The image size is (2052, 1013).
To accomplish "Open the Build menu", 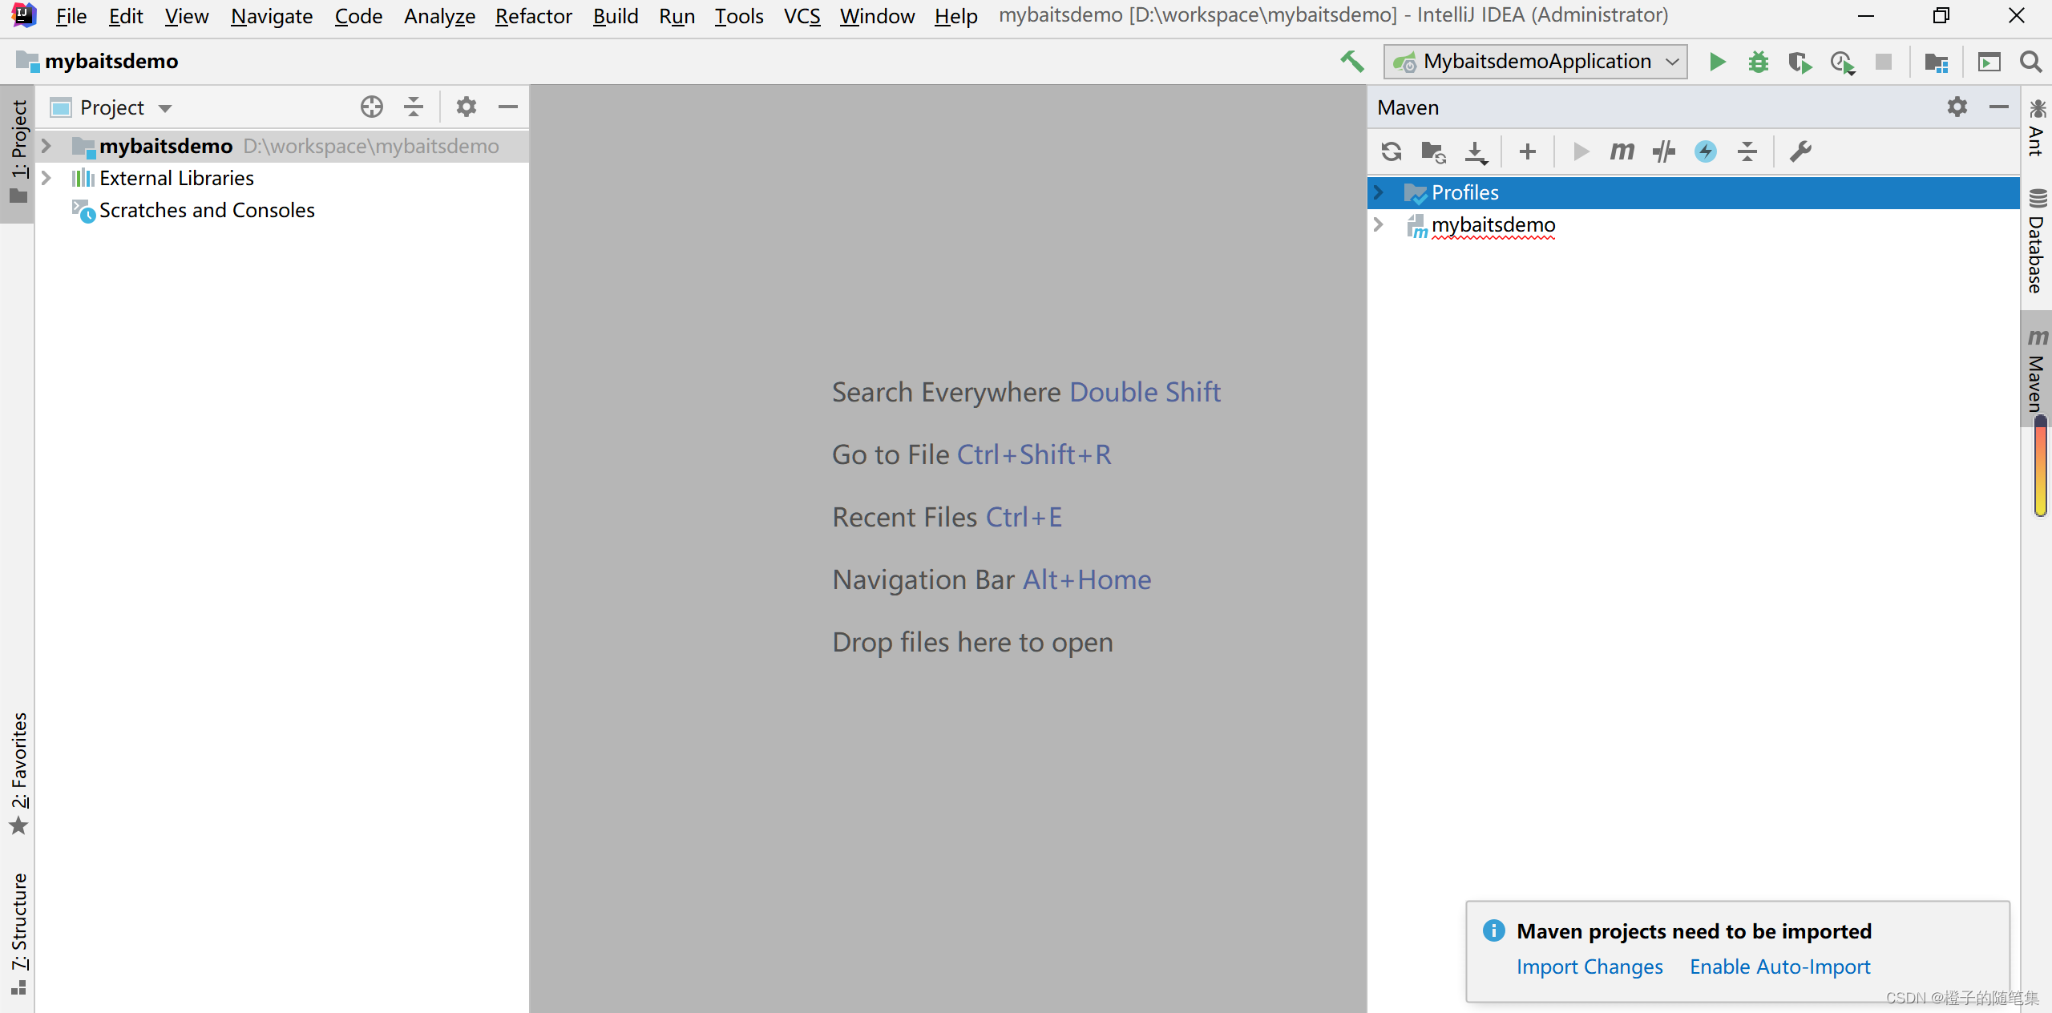I will click(x=616, y=16).
